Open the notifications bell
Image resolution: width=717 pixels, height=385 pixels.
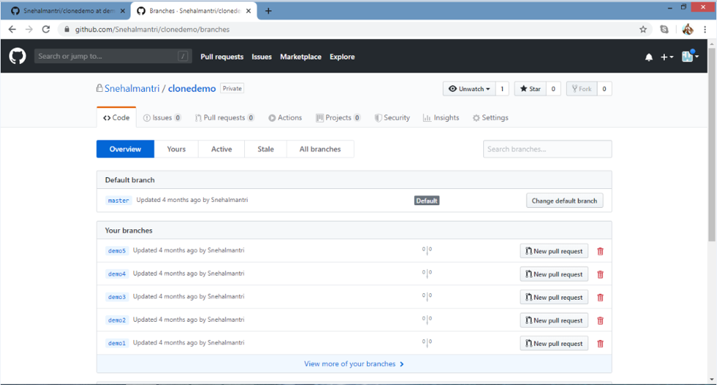[649, 57]
